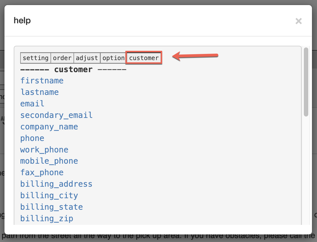The width and height of the screenshot is (317, 242).
Task: Choose the fax_phone link
Action: (x=42, y=173)
